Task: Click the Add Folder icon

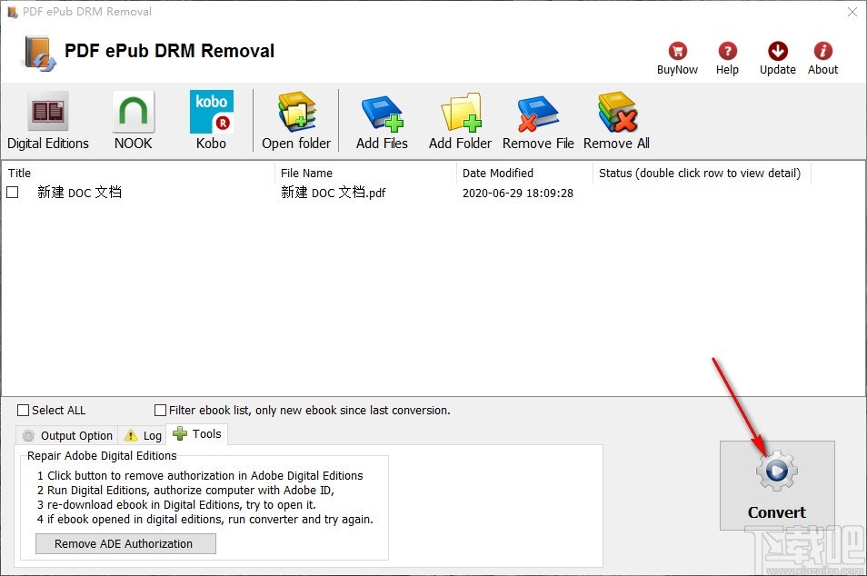Action: pos(460,121)
